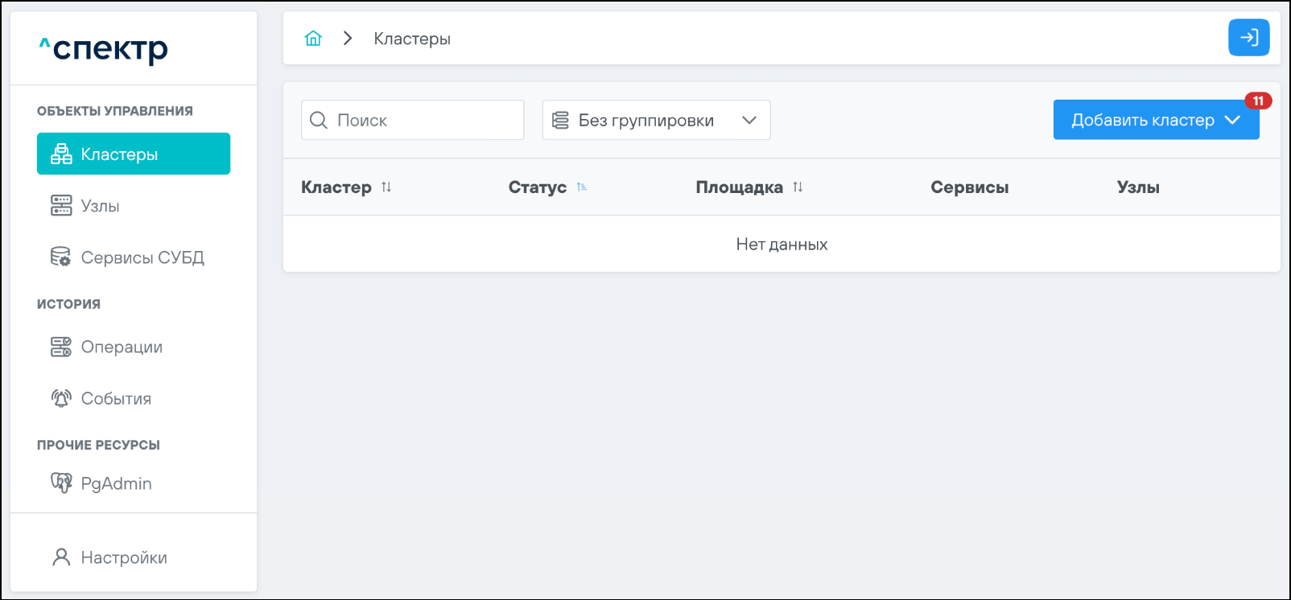This screenshot has width=1291, height=600.
Task: Expand the Добавить кластер dropdown arrow
Action: click(x=1232, y=120)
